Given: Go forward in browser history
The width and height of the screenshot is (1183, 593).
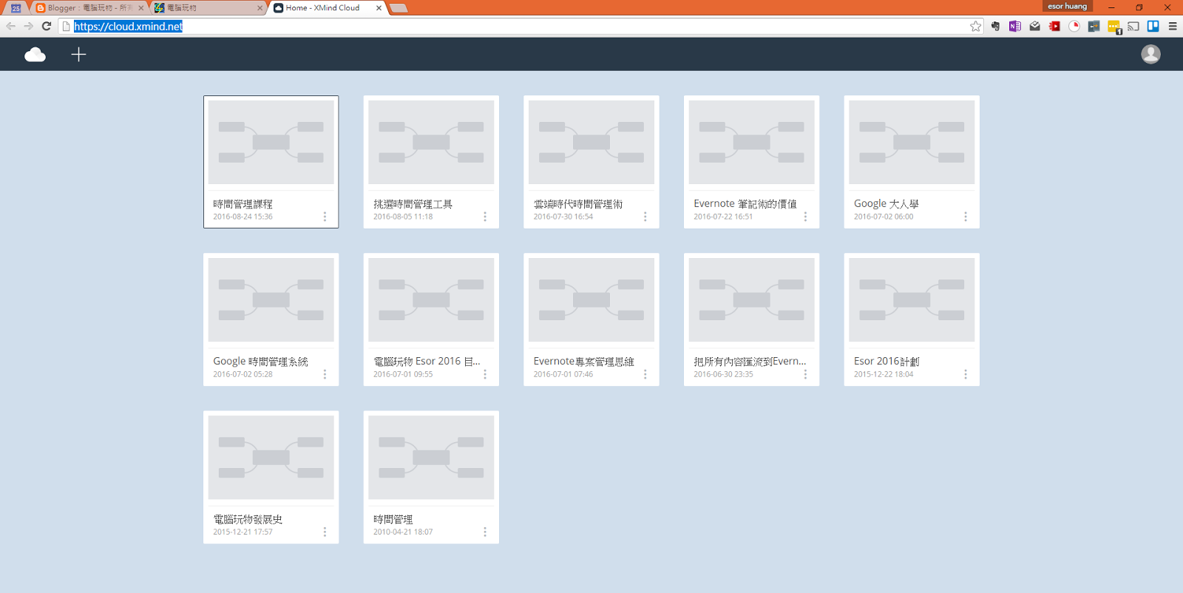Looking at the screenshot, I should [x=28, y=26].
